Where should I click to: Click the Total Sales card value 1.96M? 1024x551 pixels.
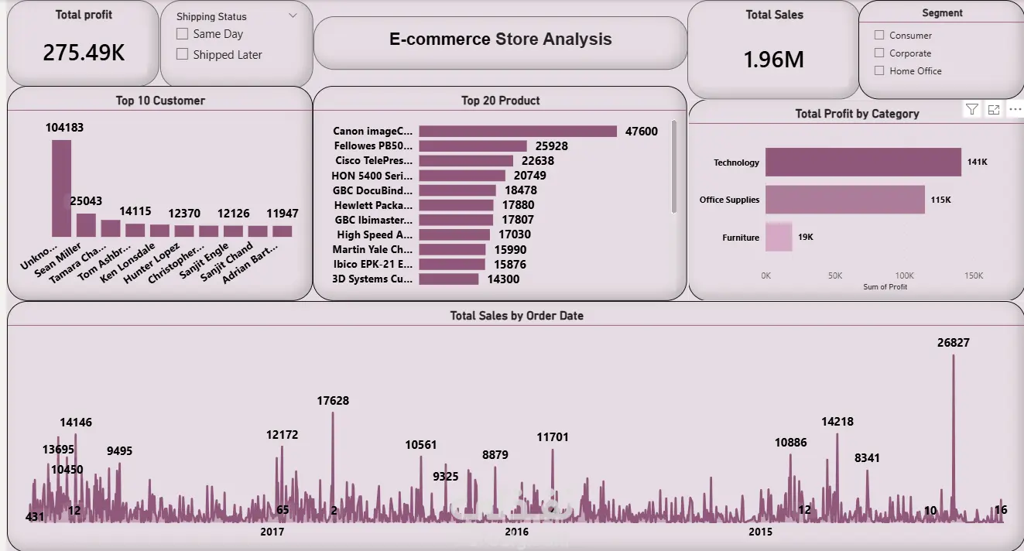(x=774, y=59)
